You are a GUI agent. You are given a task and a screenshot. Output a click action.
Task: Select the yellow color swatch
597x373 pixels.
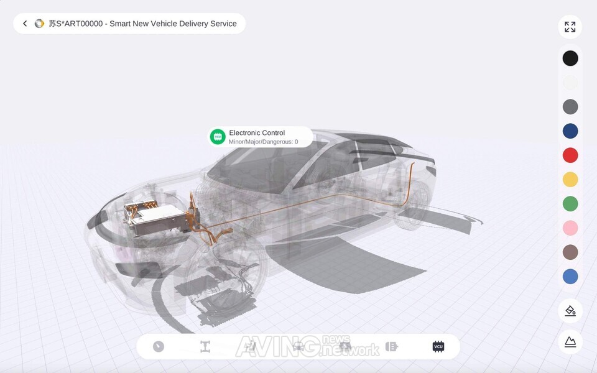(x=570, y=179)
